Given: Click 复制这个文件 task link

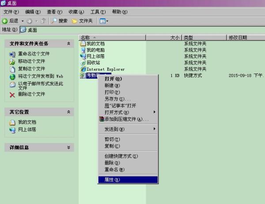Looking at the screenshot, I should 32,69.
